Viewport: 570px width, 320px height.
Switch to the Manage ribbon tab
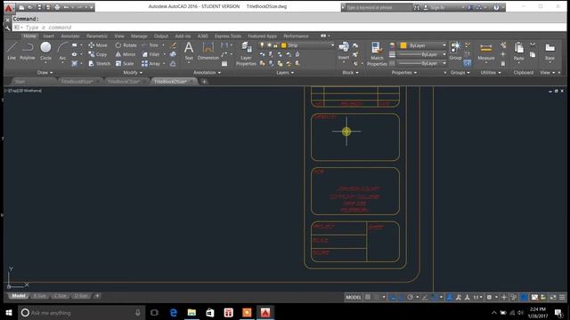pos(139,36)
